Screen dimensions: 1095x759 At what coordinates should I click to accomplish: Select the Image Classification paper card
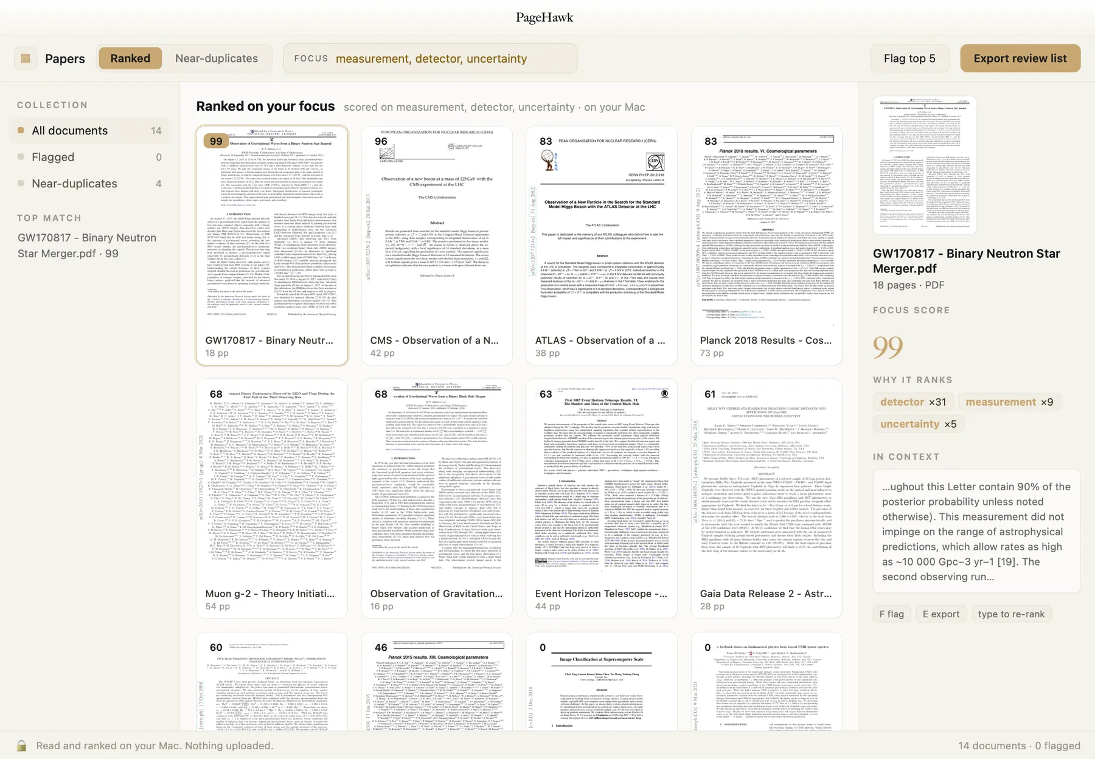point(602,681)
